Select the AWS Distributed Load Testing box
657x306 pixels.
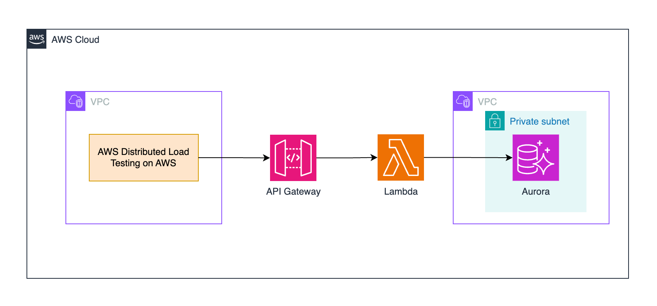point(144,158)
